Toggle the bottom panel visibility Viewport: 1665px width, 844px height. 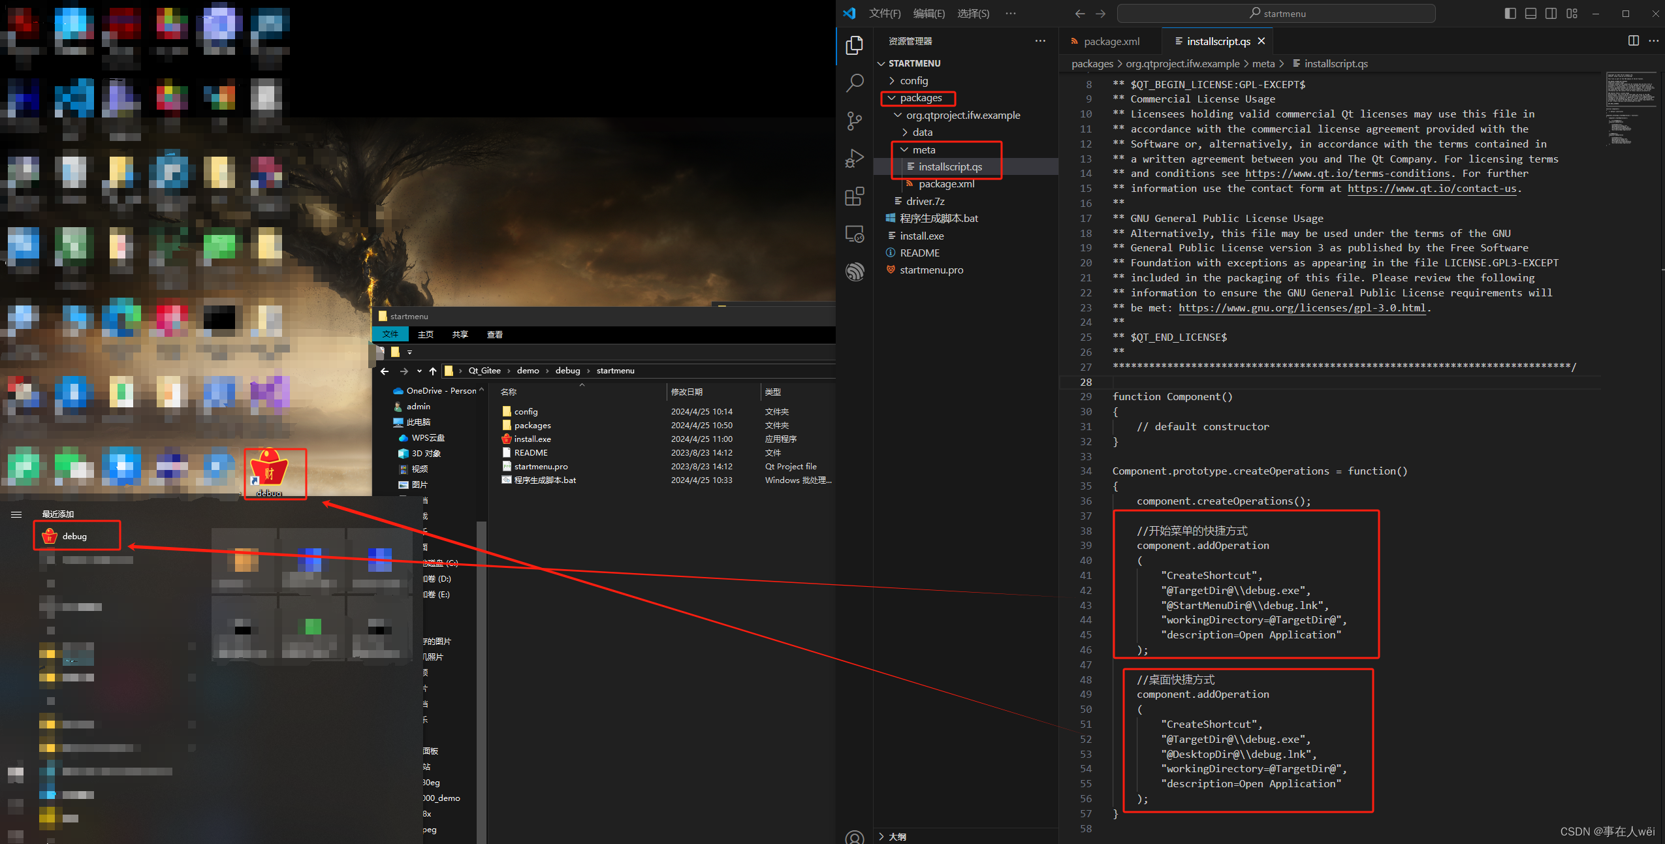[x=1530, y=13]
